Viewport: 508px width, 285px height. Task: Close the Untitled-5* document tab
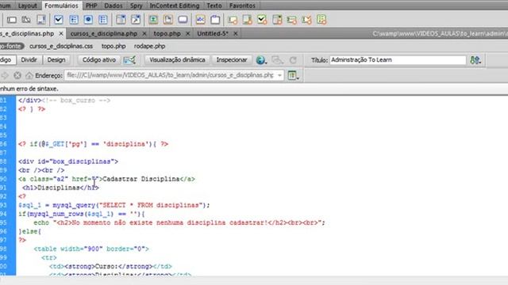click(x=236, y=33)
